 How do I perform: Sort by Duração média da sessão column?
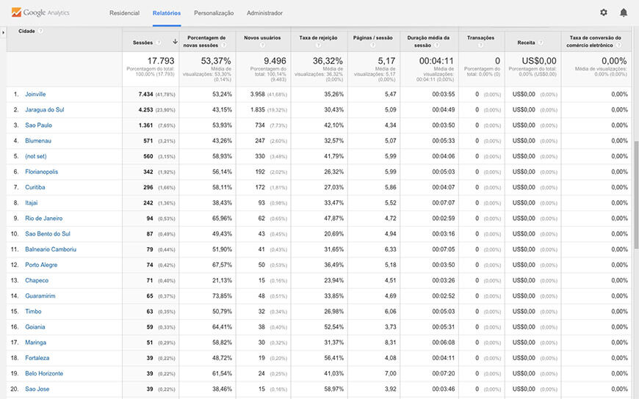(x=429, y=40)
